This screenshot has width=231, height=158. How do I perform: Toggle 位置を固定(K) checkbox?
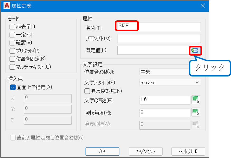coord(12,59)
